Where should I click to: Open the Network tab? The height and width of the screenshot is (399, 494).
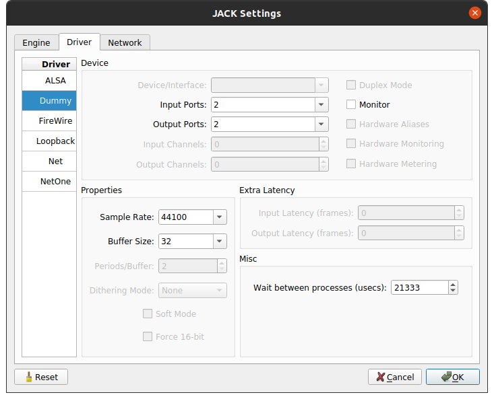[x=125, y=42]
